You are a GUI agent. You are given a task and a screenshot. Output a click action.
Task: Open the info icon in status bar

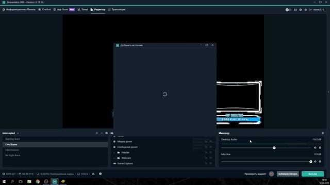pyautogui.click(x=101, y=174)
